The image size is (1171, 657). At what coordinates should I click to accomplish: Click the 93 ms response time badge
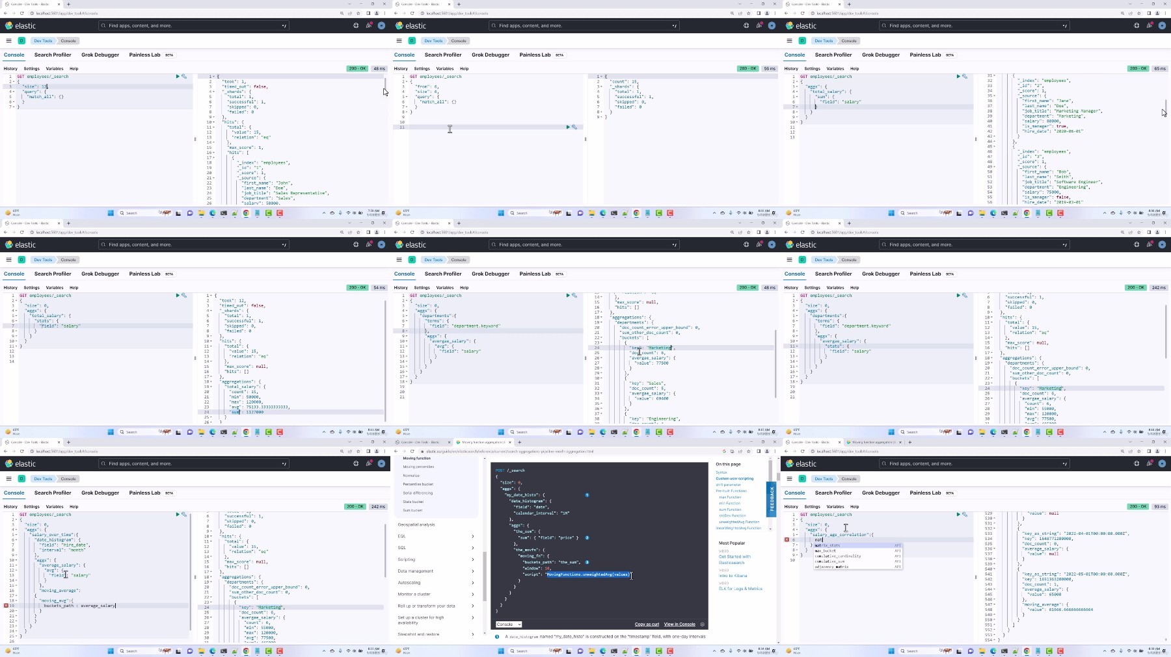(1159, 506)
